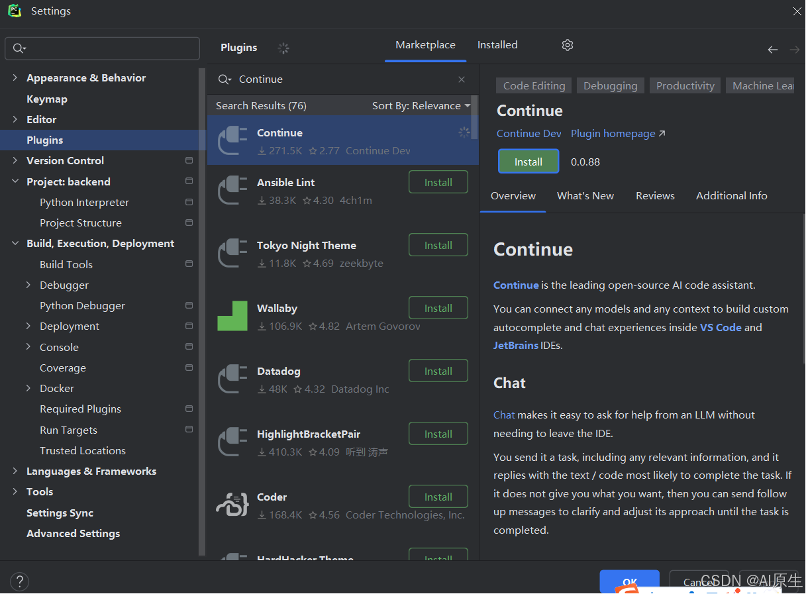Open the Overview tab
Screen dimensions: 806x594
click(513, 196)
